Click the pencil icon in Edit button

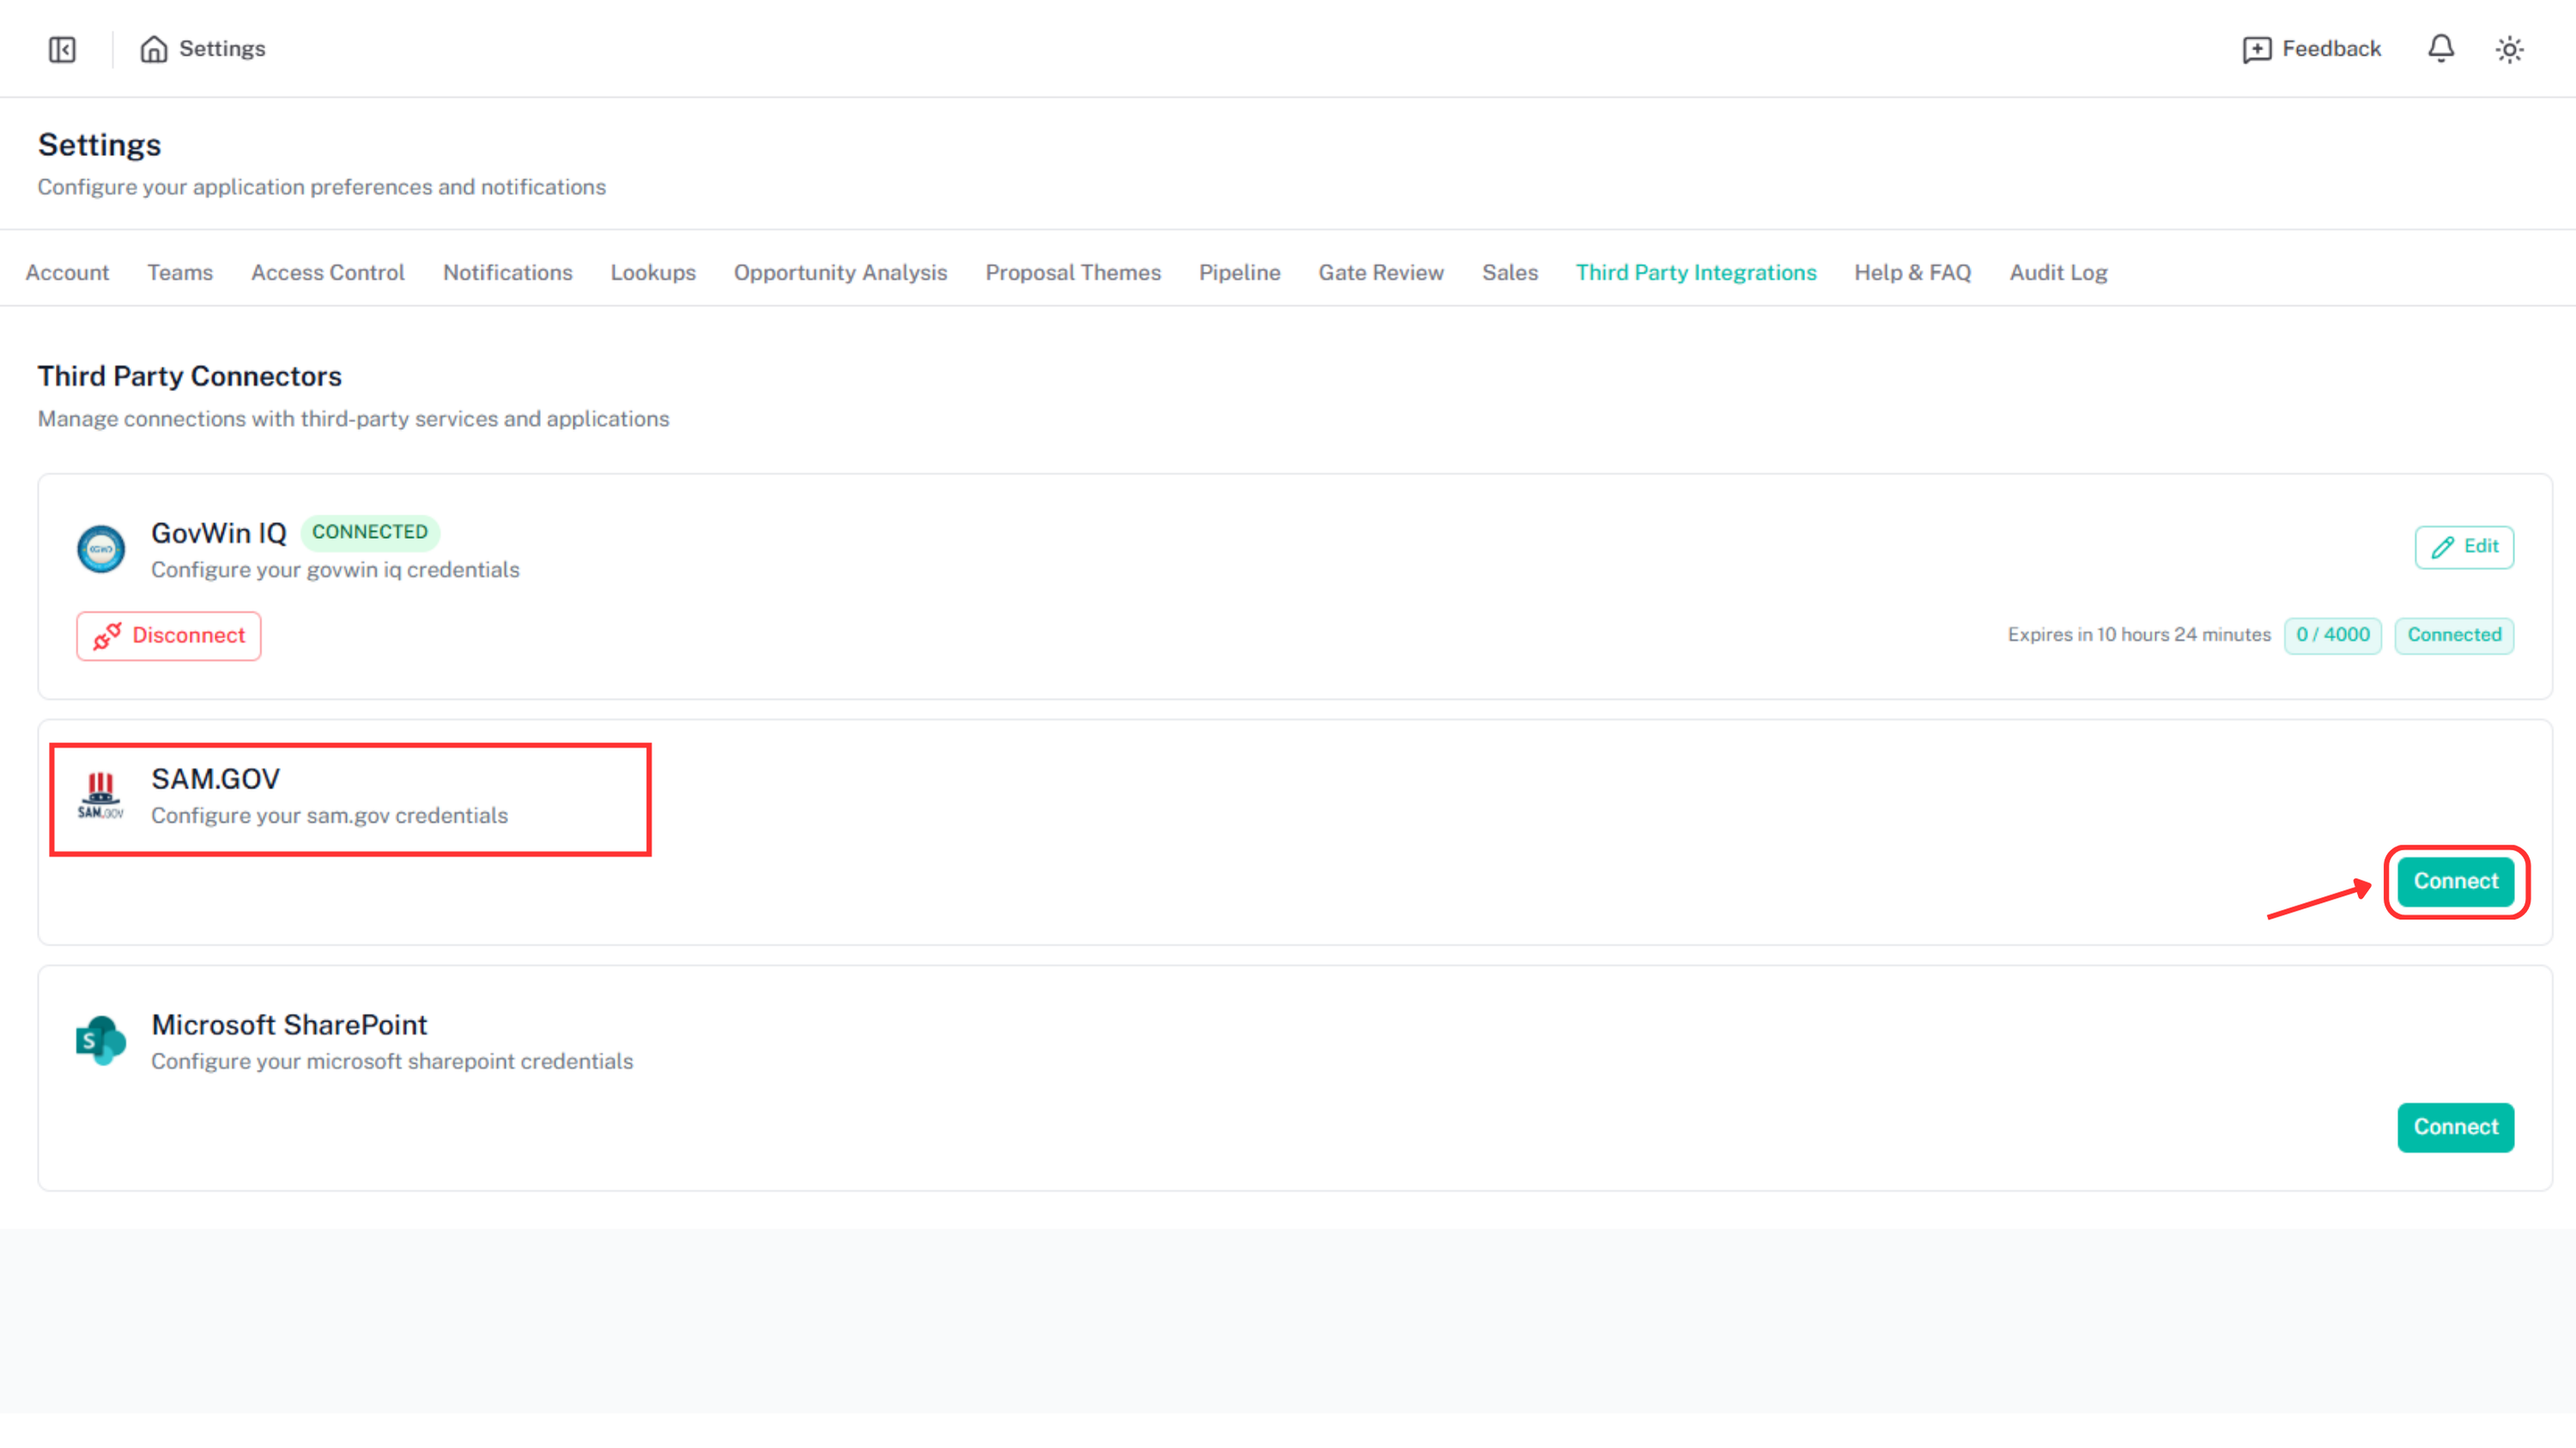tap(2442, 547)
